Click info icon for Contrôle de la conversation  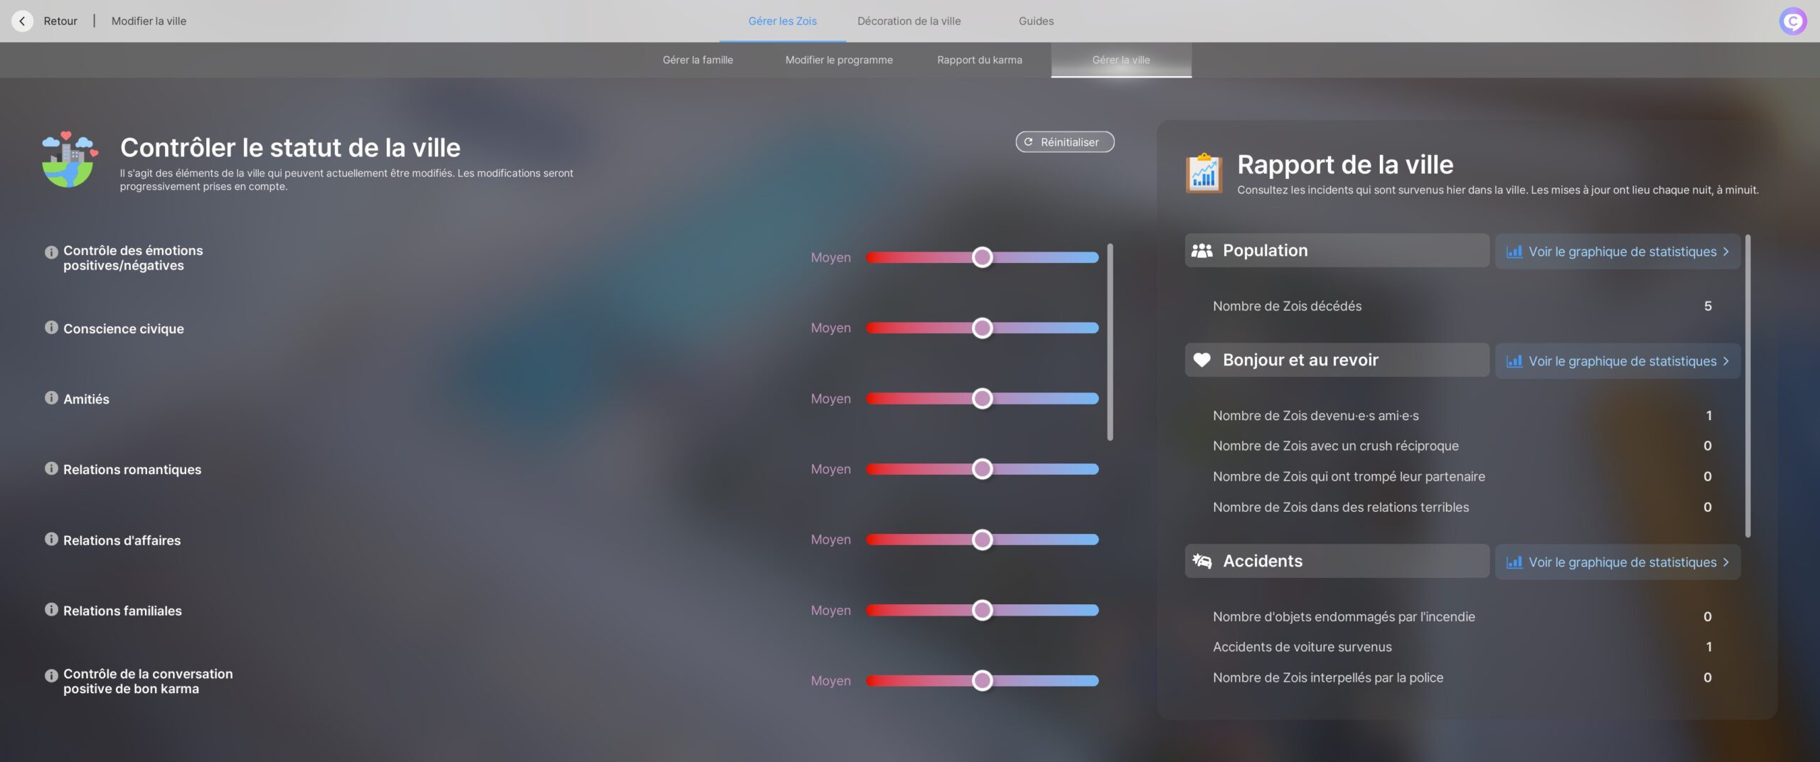51,675
